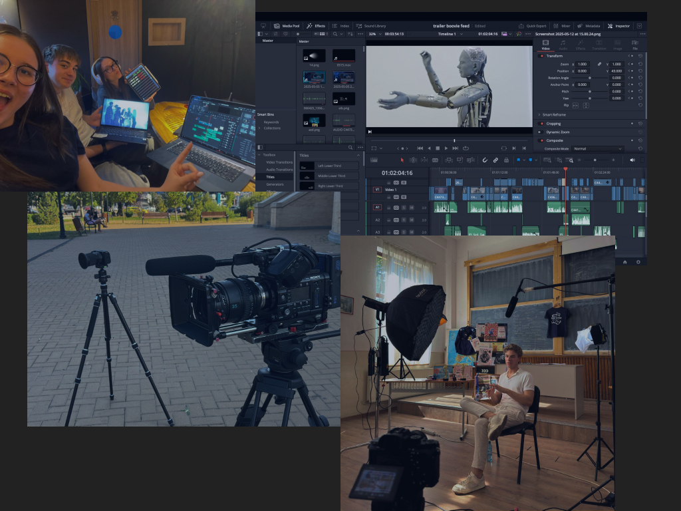
Task: Switch to the Inspector Video tab
Action: [x=545, y=45]
